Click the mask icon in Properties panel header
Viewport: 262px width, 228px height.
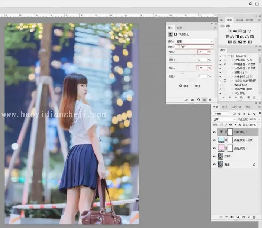click(175, 34)
